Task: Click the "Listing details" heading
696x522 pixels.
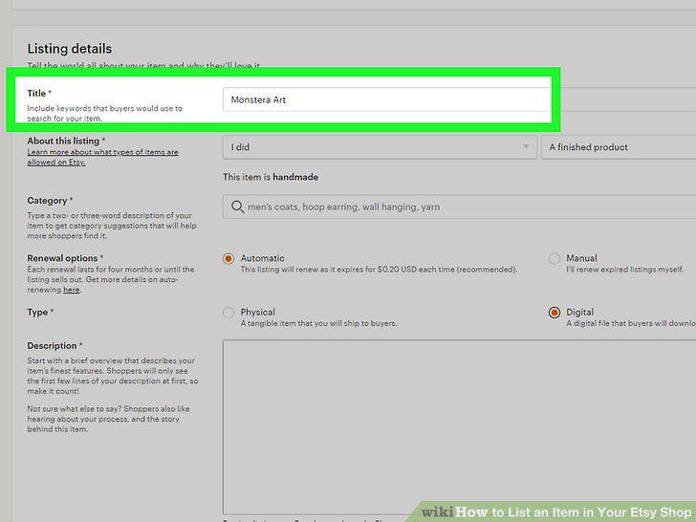Action: 70,49
